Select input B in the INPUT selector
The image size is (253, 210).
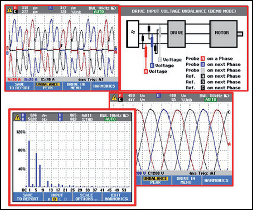54,199
